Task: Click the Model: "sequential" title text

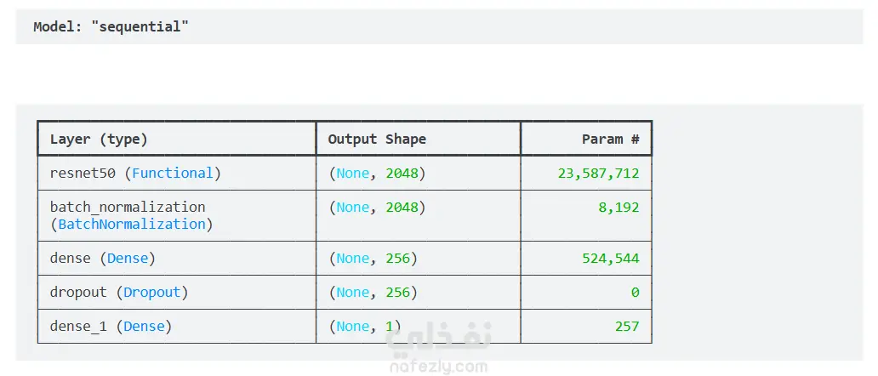Action: click(111, 26)
